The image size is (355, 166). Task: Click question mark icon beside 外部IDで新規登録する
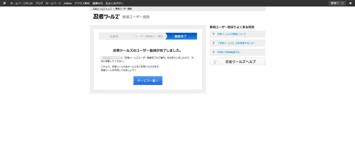point(214,52)
